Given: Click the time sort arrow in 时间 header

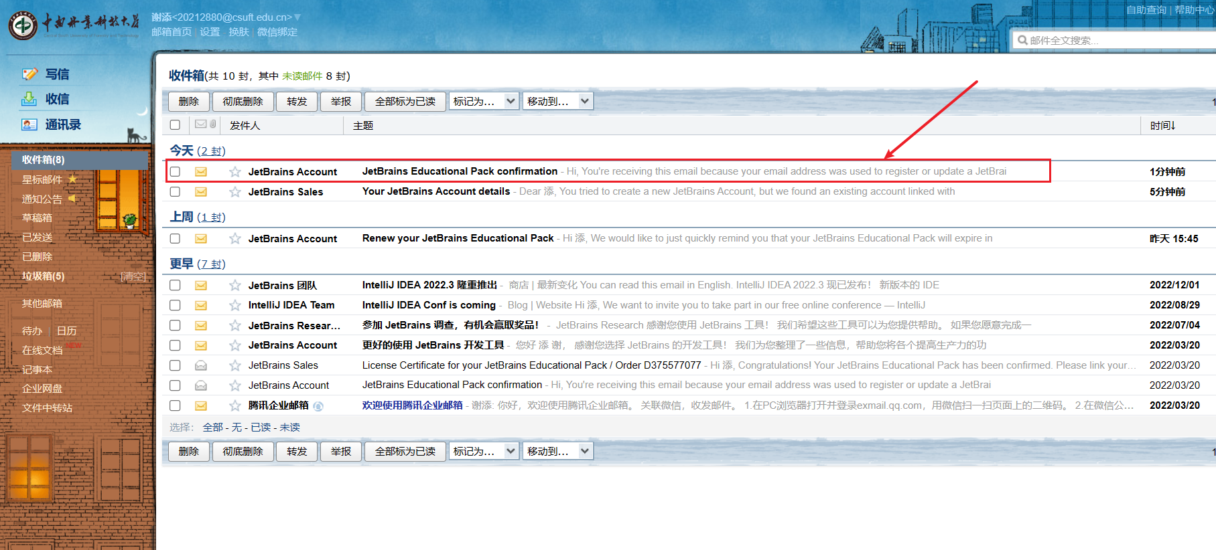Looking at the screenshot, I should tap(1172, 126).
